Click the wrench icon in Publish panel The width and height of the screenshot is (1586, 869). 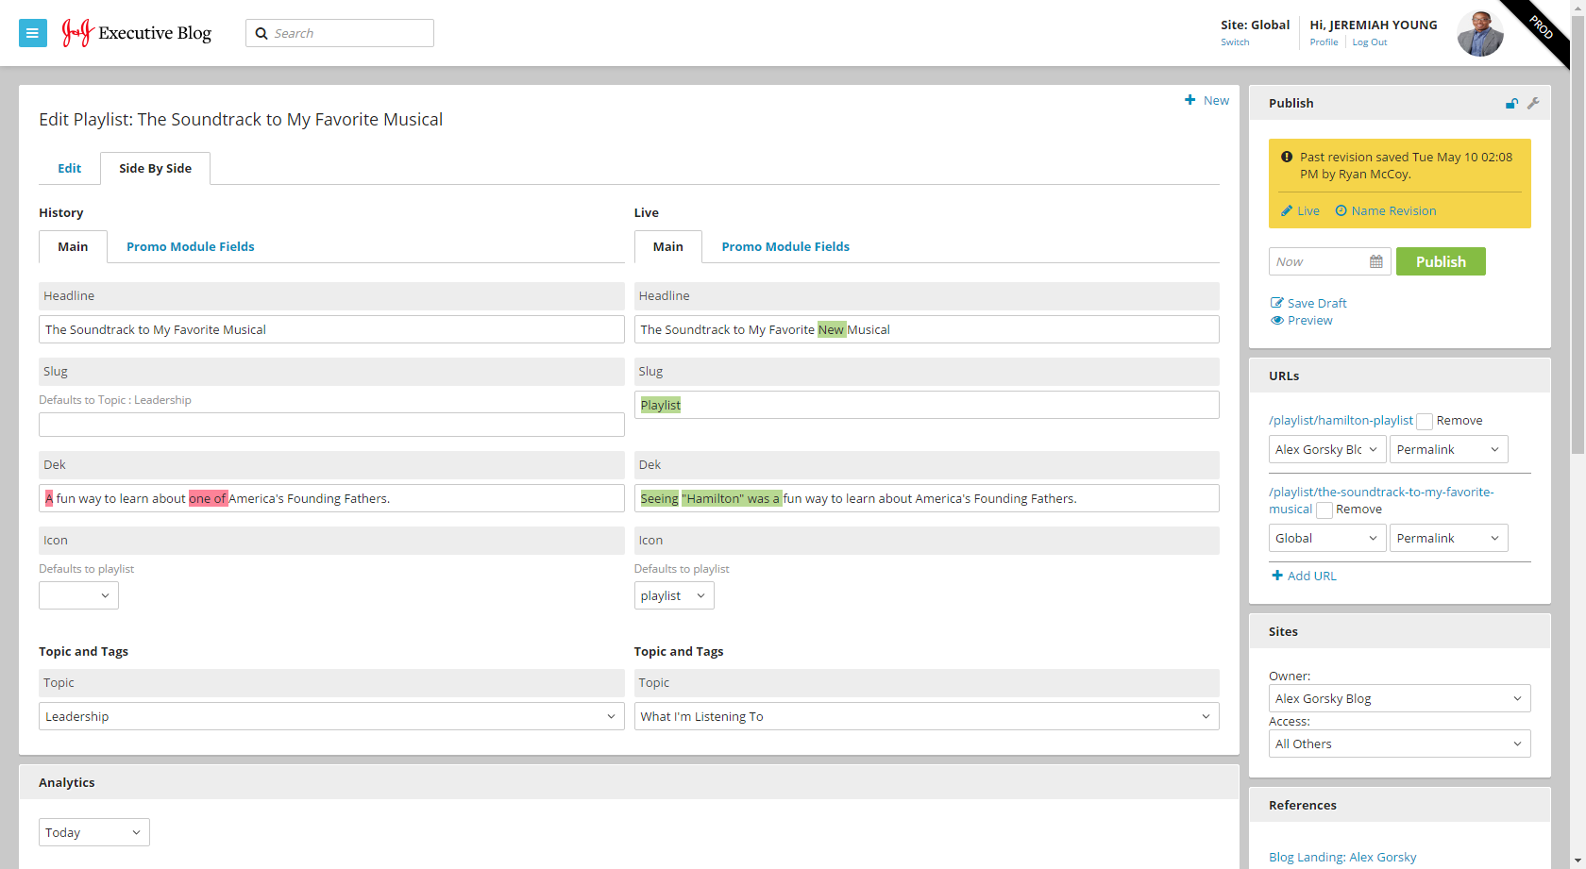click(1533, 104)
